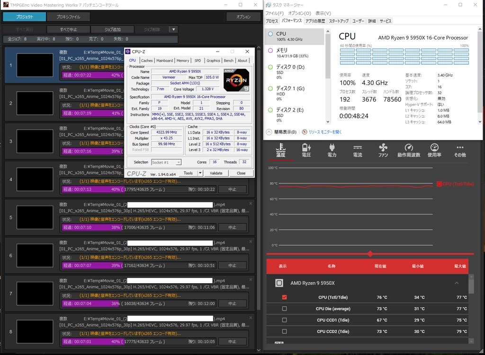The image size is (485, 355).
Task: Select CPU item in Task Manager sidebar
Action: pos(294,36)
